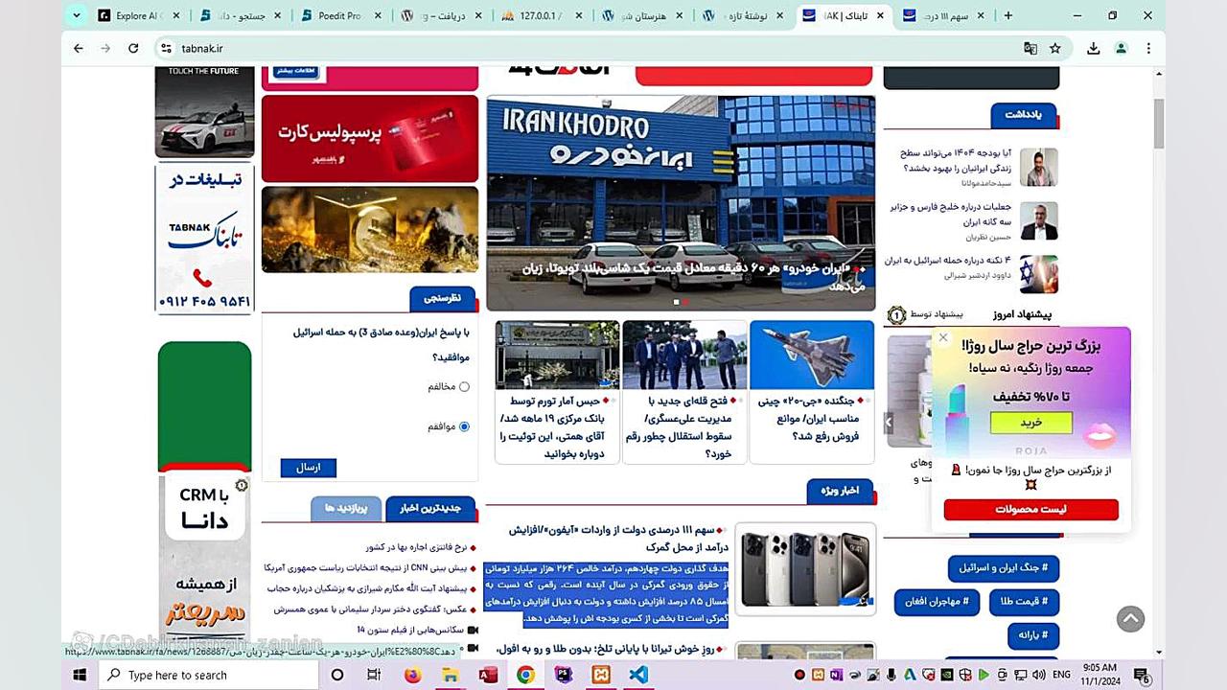Open the clock showing 9:05 AM
This screenshot has height=690, width=1227.
coord(1100,675)
